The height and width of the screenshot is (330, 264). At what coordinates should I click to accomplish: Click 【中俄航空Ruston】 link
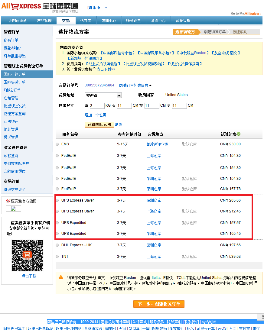(193, 53)
